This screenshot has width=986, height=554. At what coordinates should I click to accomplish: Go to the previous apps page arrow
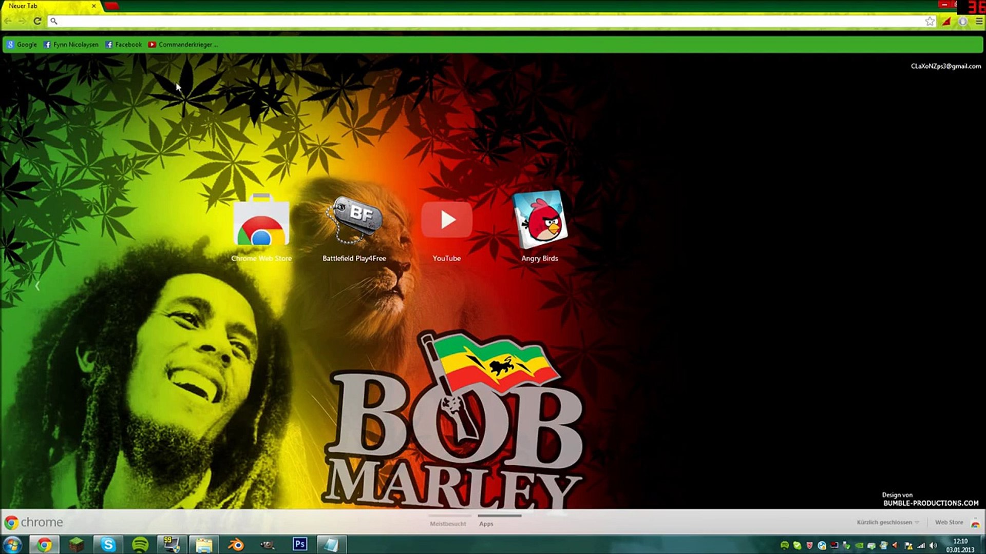[37, 286]
